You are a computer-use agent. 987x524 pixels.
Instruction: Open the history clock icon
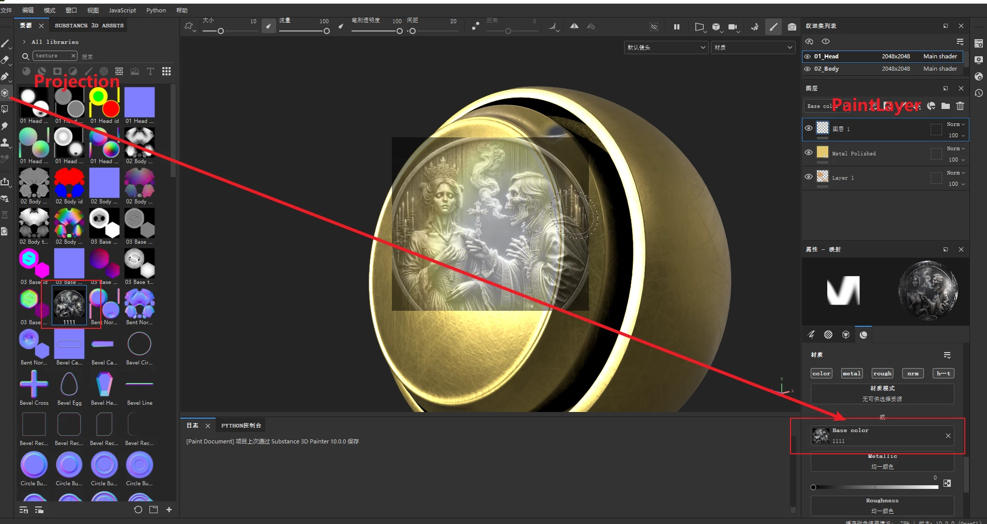tap(979, 93)
